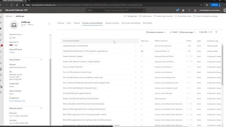Image resolution: width=226 pixels, height=127 pixels.
Task: Click the search magnifier icon
Action: 144,10
